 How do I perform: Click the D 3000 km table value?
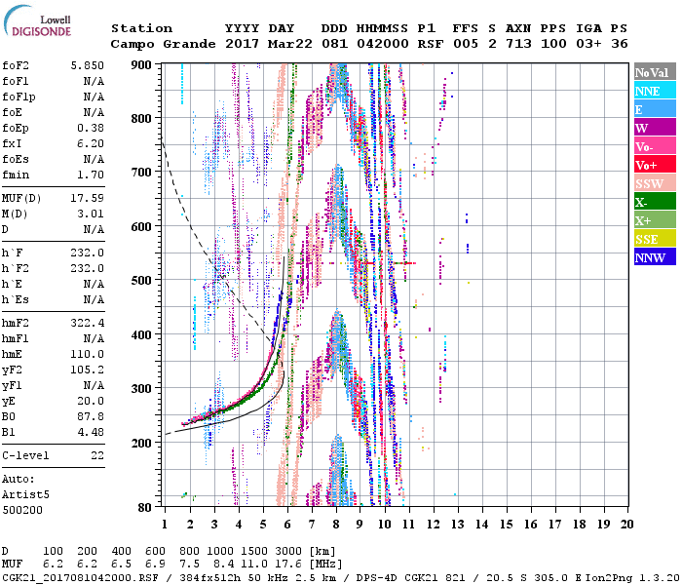[288, 552]
